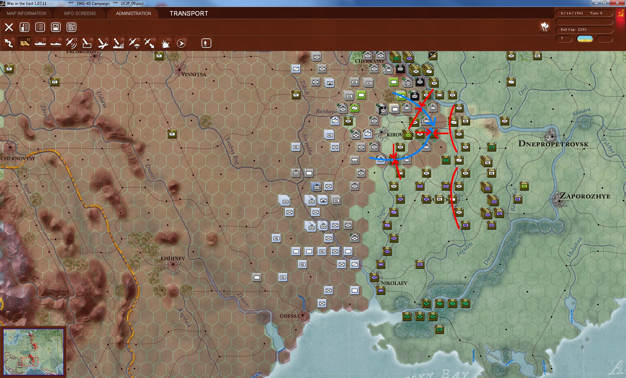This screenshot has width=626, height=378.
Task: Open the MAP INFORMATION tab
Action: tap(26, 13)
